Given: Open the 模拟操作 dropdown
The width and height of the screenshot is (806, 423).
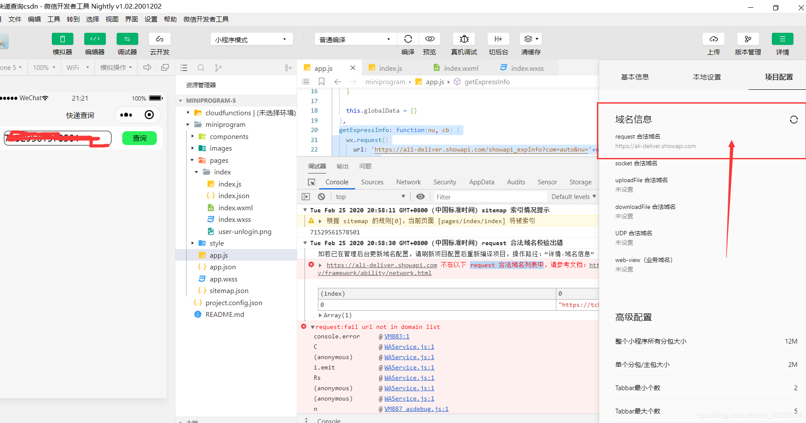Looking at the screenshot, I should (116, 67).
